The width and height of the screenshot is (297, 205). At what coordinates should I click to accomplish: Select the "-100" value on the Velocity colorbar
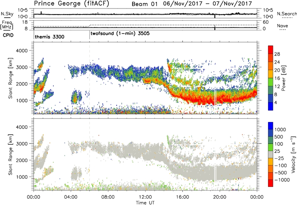tap(281, 165)
